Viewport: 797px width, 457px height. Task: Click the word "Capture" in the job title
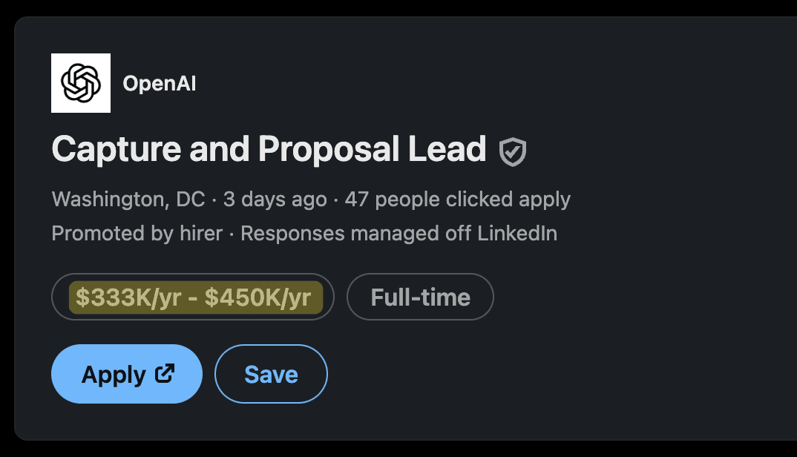[117, 150]
